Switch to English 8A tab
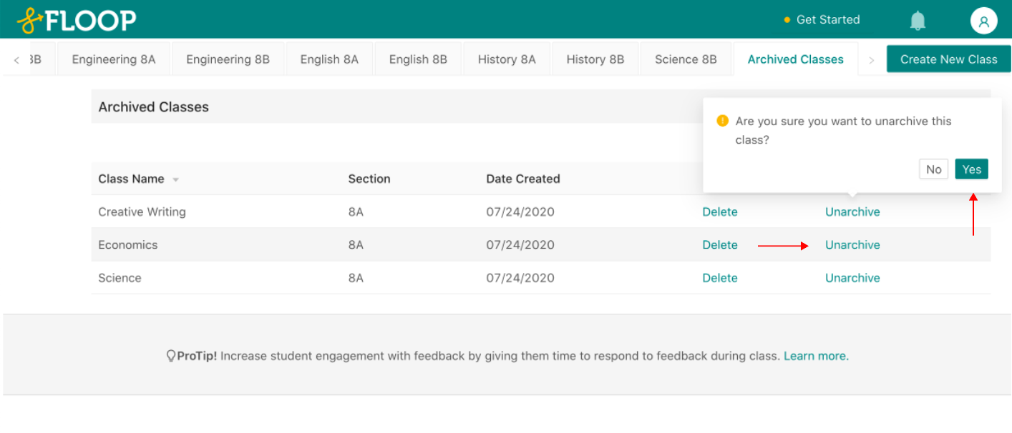The width and height of the screenshot is (1012, 433). click(329, 59)
